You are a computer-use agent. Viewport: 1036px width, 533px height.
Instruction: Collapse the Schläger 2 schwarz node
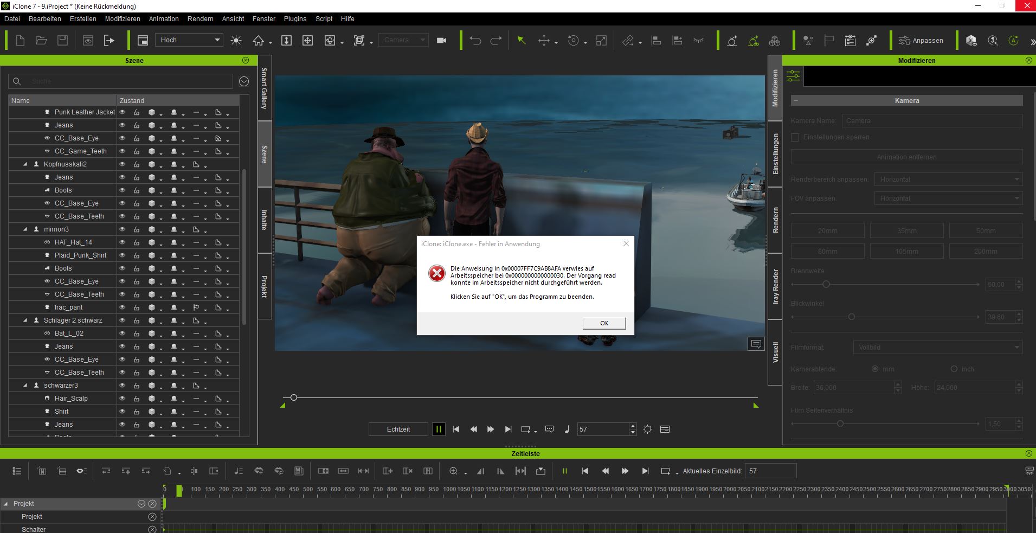[25, 320]
